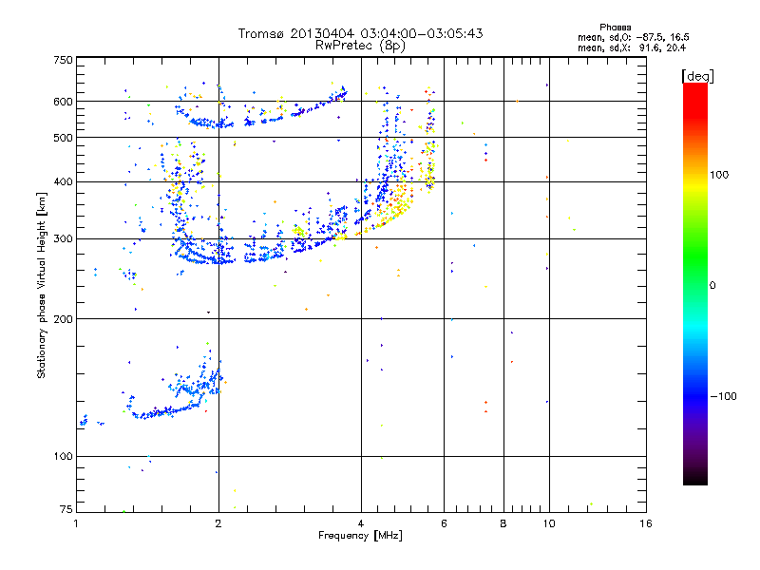760x570 pixels.
Task: Click the colorbar '0' tick label
Action: [x=712, y=286]
